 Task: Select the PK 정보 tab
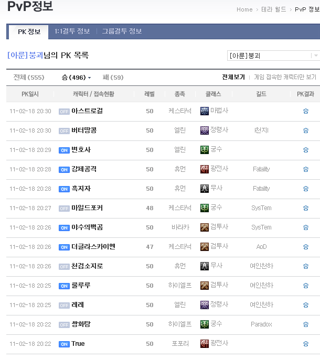click(29, 32)
